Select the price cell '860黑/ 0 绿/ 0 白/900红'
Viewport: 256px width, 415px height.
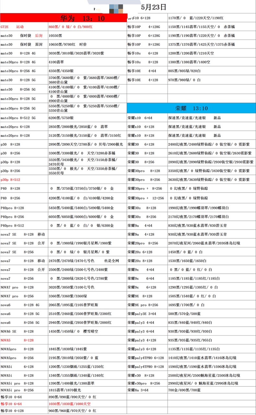[x=87, y=27]
